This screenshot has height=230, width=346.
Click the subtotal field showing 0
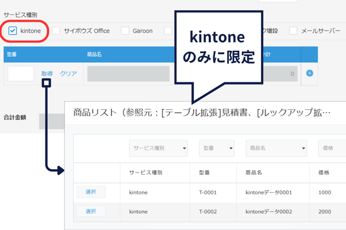pyautogui.click(x=280, y=74)
